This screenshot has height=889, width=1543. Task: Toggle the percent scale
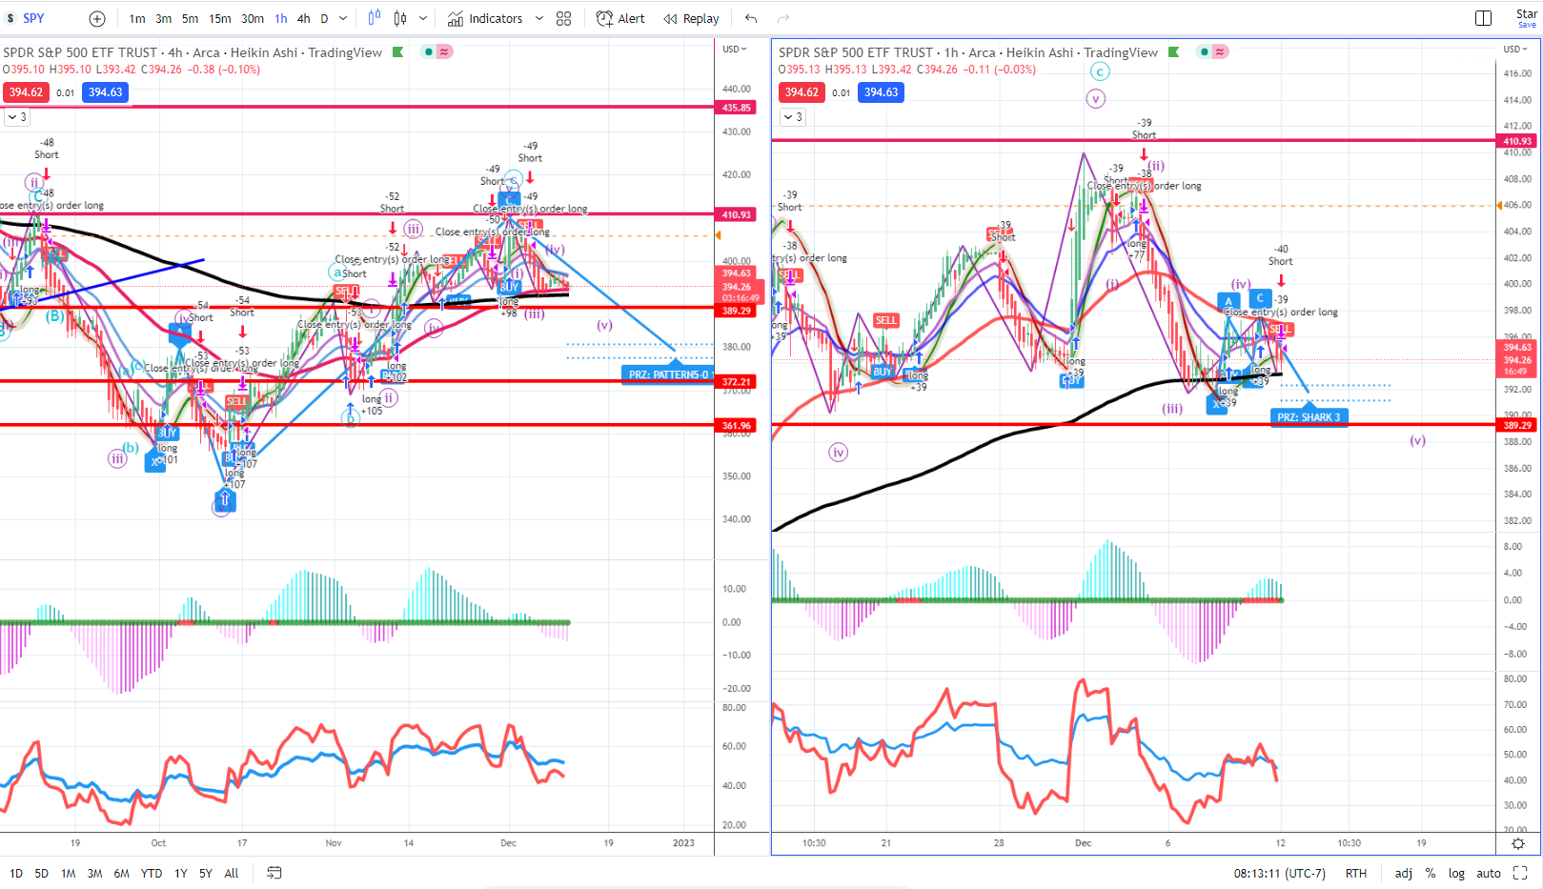point(1431,873)
